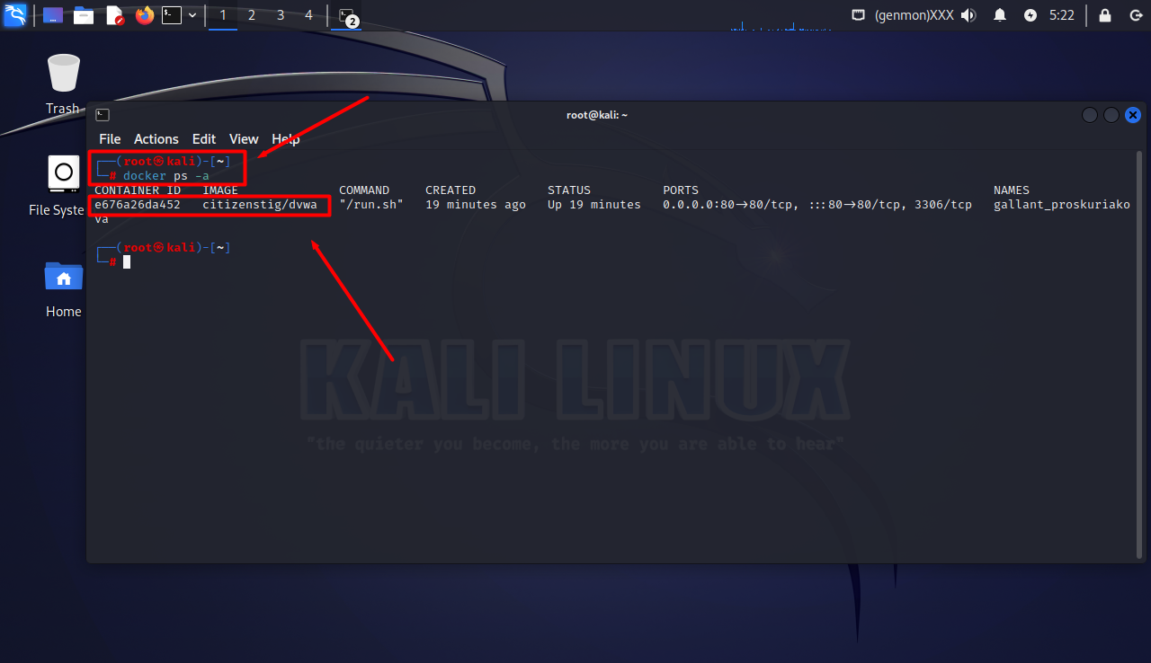
Task: Click the genmon monitor icon in the panel
Action: (859, 15)
